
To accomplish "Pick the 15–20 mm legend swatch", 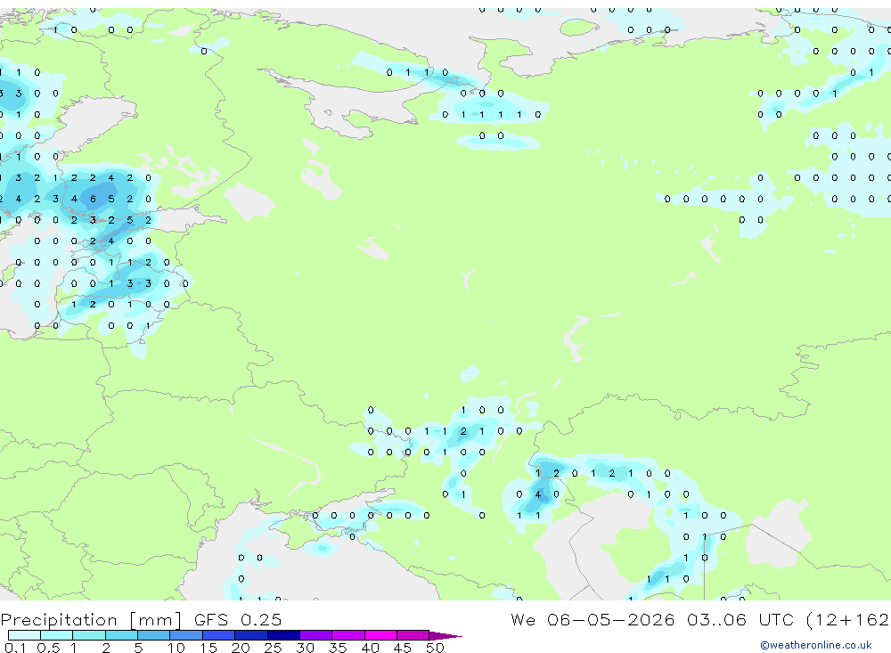I will coord(219,635).
